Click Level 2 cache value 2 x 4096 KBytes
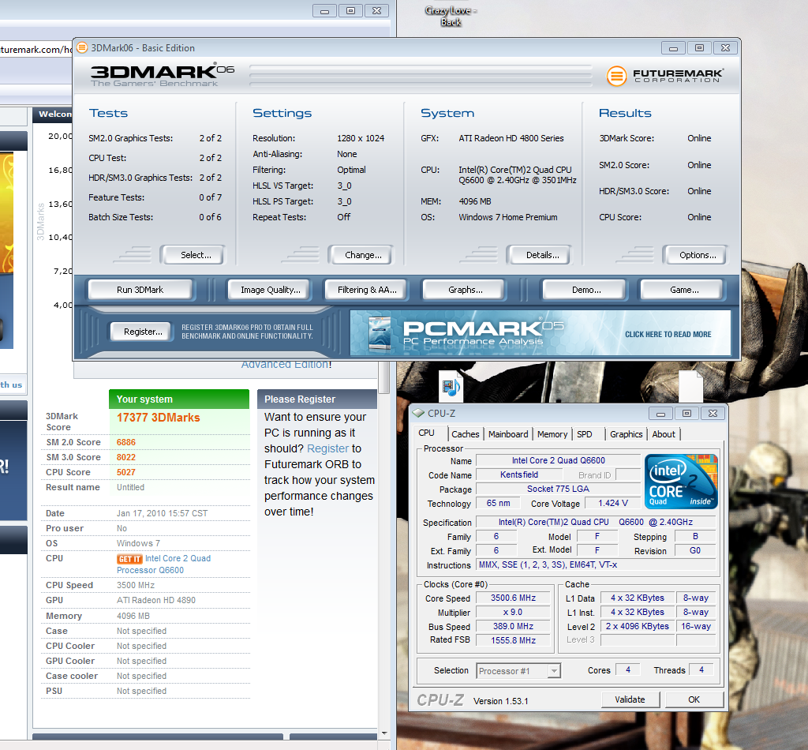This screenshot has width=808, height=750. 638,626
